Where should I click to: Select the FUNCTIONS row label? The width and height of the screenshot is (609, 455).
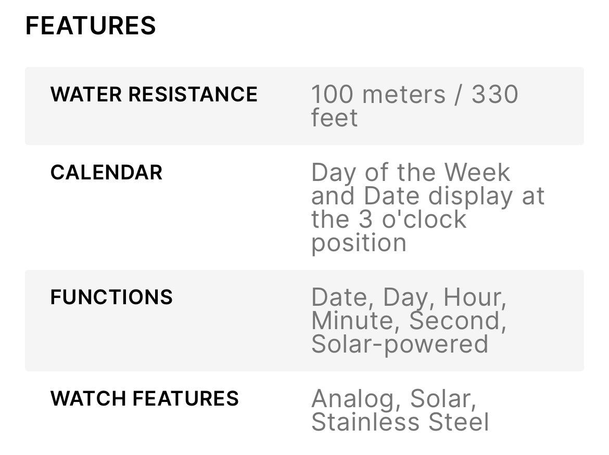[111, 297]
